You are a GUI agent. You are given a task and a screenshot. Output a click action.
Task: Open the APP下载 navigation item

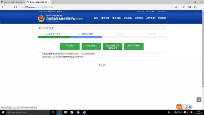click(150, 18)
